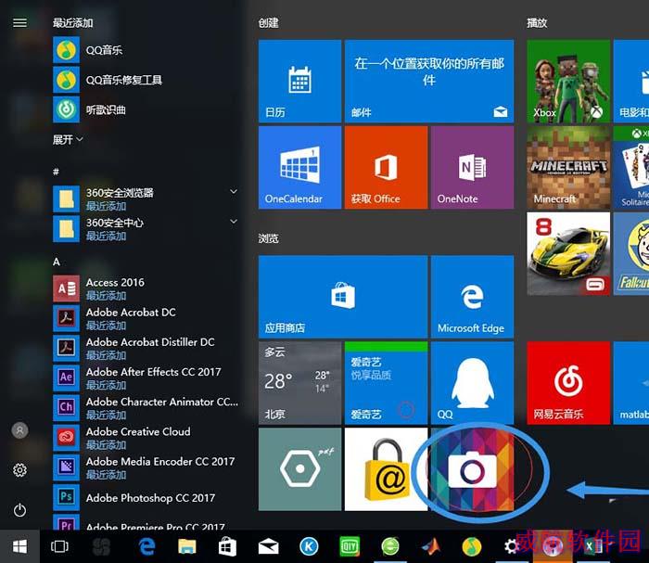Image resolution: width=649 pixels, height=563 pixels.
Task: Toggle the hamburger menu at top left
Action: (x=19, y=22)
